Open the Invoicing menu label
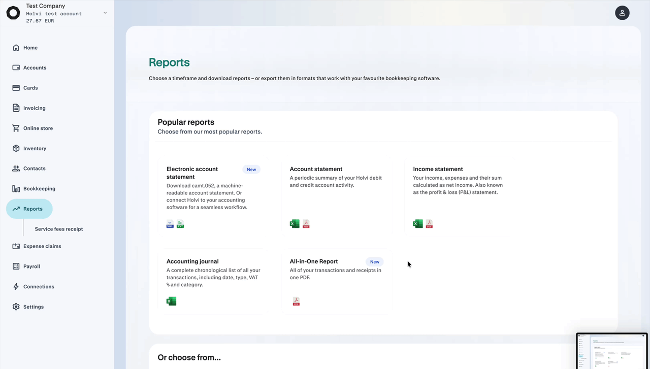Image resolution: width=650 pixels, height=369 pixels. 35,108
